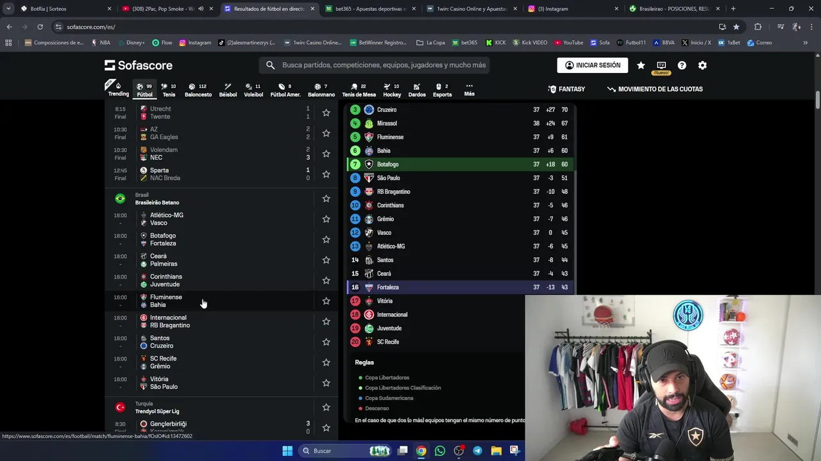Open the Chrome apps grid icon
This screenshot has height=461, width=821.
click(x=8, y=43)
